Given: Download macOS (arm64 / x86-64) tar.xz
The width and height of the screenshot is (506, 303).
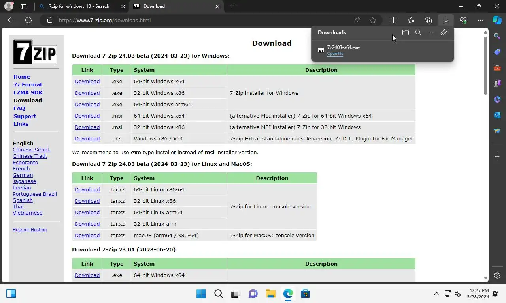Looking at the screenshot, I should pyautogui.click(x=87, y=235).
